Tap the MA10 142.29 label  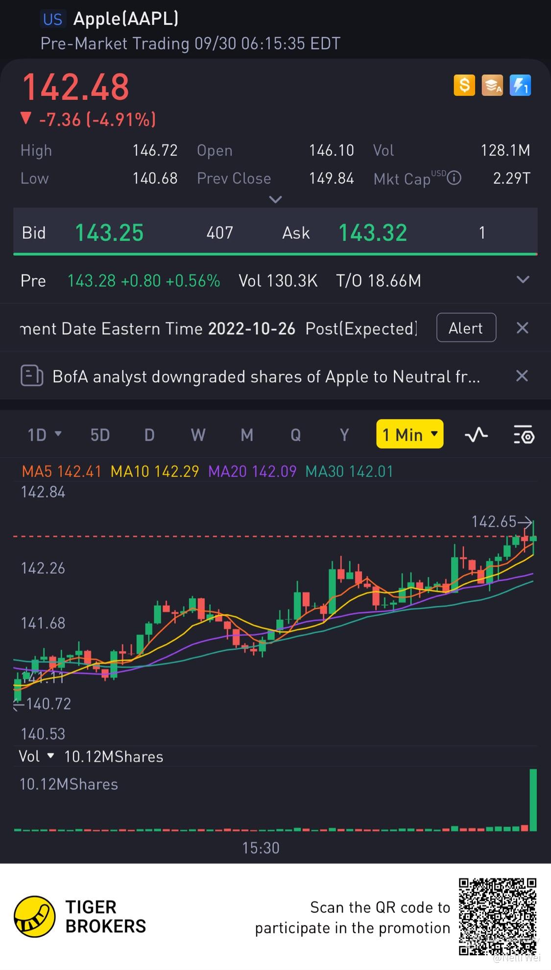pyautogui.click(x=155, y=471)
